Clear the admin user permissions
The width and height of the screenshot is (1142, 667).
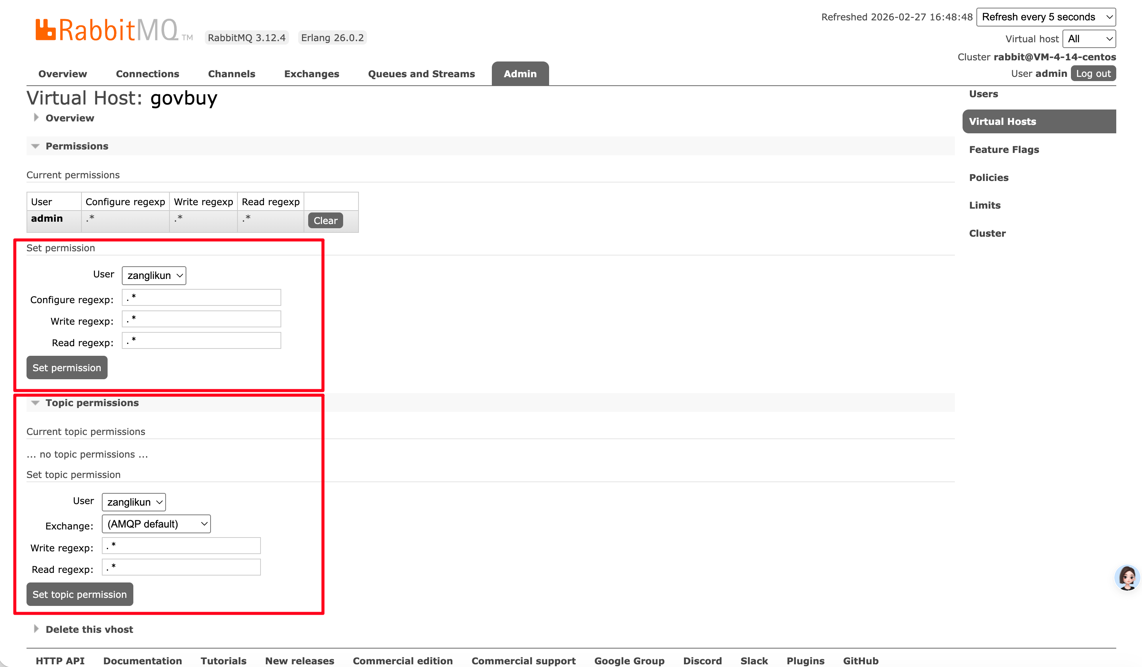point(325,221)
